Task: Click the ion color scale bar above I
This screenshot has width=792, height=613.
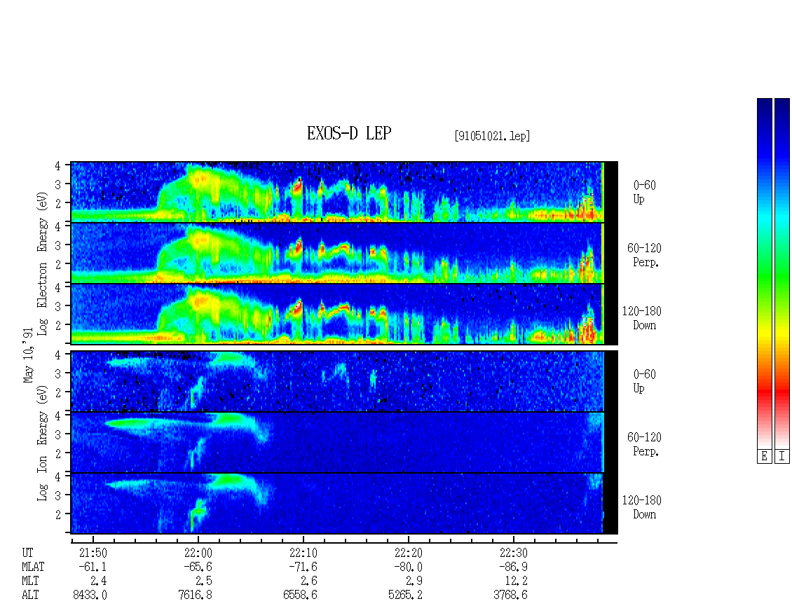Action: pos(782,273)
